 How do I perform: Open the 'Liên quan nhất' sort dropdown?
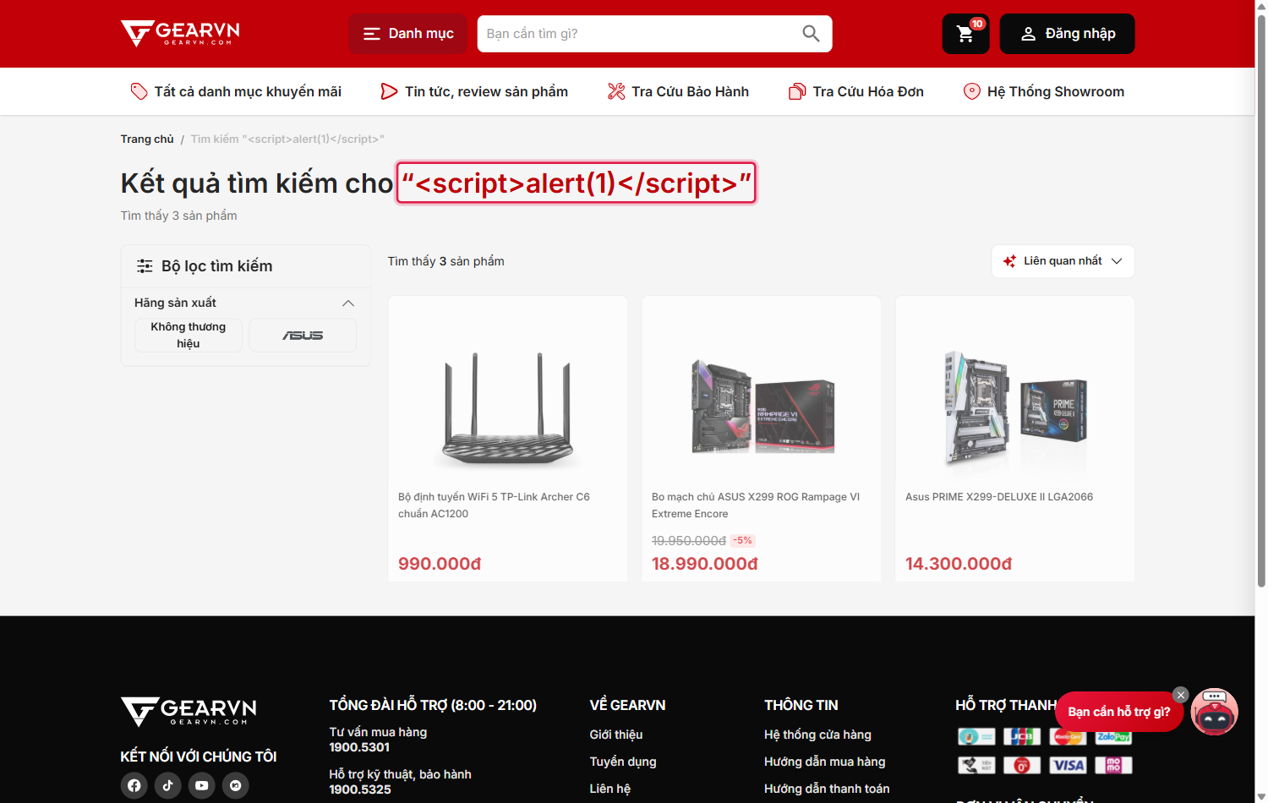(1063, 261)
